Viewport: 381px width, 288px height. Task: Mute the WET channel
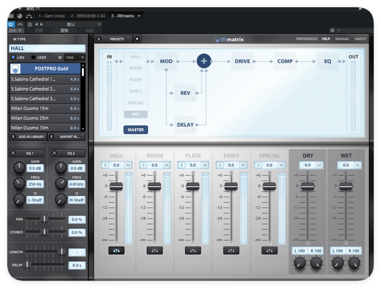tap(358, 165)
